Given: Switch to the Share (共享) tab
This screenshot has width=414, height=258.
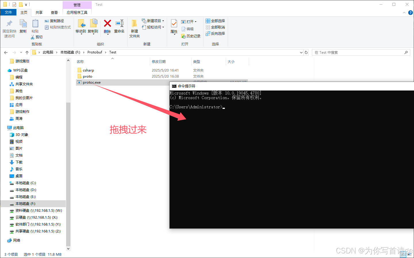Looking at the screenshot, I should [x=39, y=12].
